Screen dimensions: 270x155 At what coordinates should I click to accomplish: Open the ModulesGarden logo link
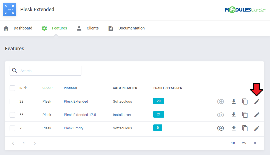tap(246, 10)
